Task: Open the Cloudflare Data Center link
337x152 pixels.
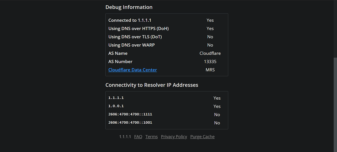Action: pyautogui.click(x=133, y=70)
